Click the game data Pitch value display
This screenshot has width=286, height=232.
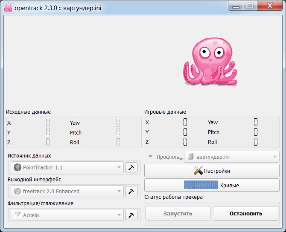click(x=256, y=132)
